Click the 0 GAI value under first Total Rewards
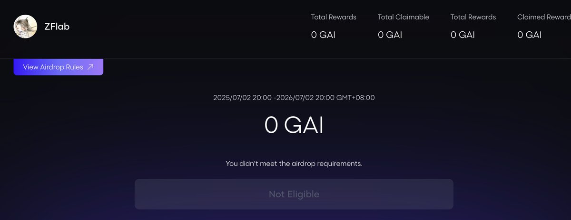 [x=323, y=35]
